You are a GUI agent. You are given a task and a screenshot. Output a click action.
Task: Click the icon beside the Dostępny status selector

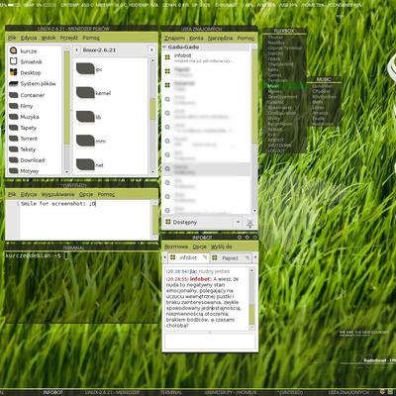click(250, 223)
